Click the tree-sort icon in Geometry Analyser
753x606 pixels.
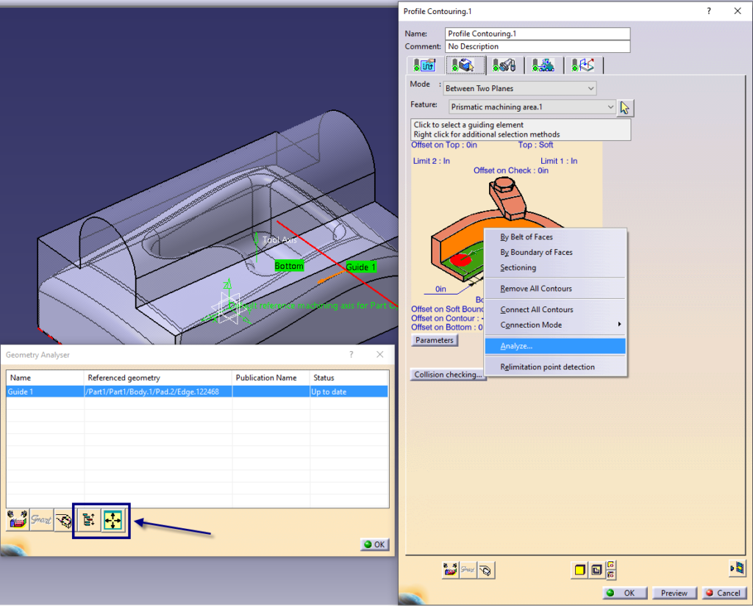(87, 520)
